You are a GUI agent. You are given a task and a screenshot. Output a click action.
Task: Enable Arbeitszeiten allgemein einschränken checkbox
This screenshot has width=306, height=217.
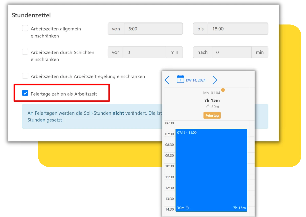click(25, 28)
